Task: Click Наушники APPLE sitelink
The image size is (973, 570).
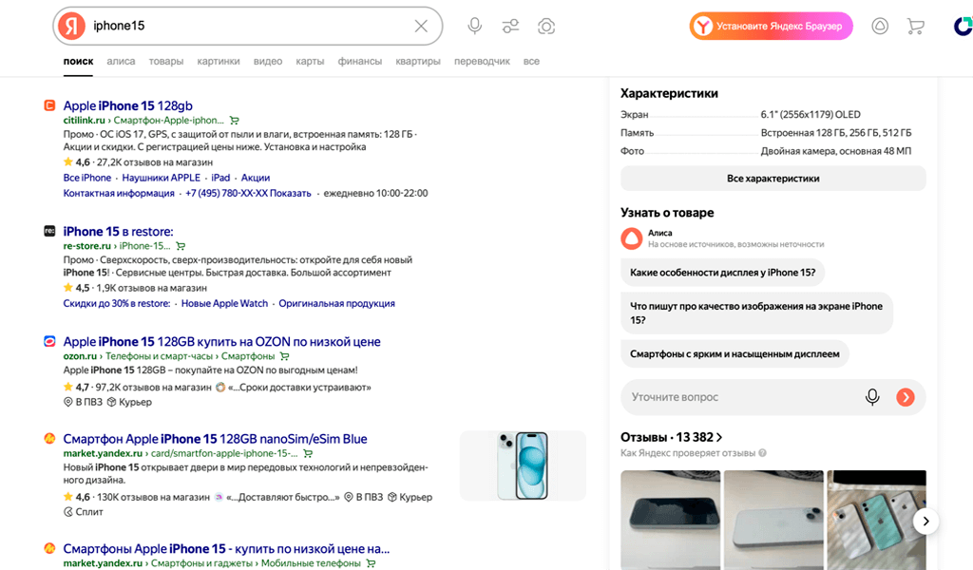Action: (x=162, y=178)
